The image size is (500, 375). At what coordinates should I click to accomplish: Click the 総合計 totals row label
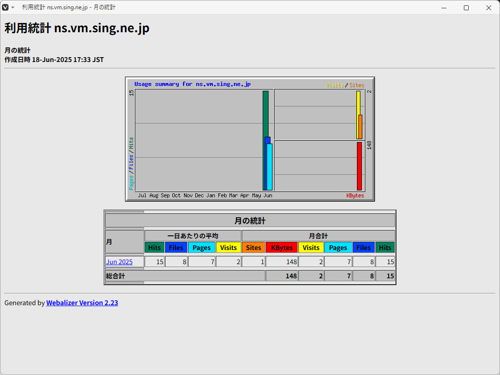185,276
